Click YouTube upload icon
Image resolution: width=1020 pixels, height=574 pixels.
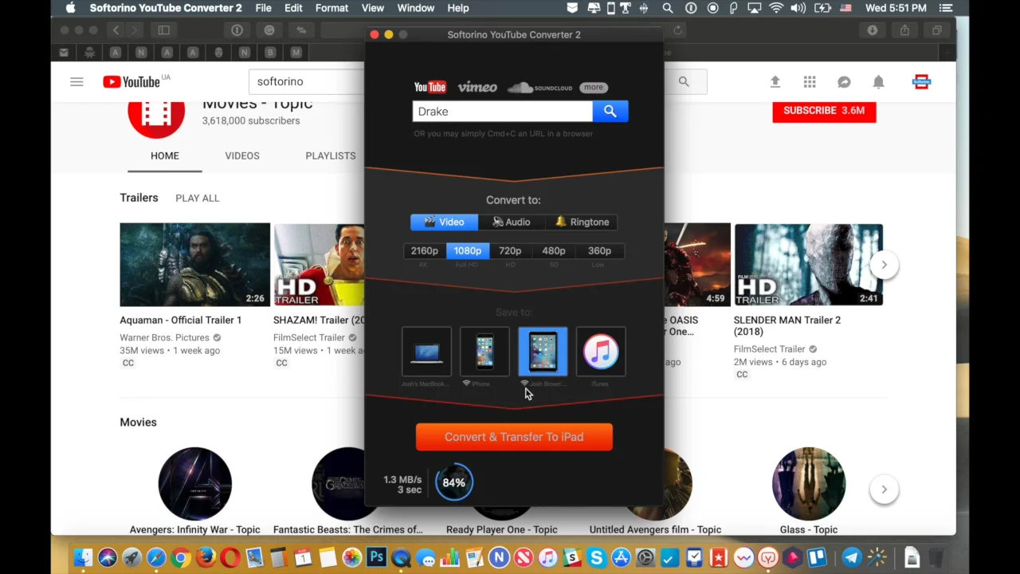coord(775,81)
